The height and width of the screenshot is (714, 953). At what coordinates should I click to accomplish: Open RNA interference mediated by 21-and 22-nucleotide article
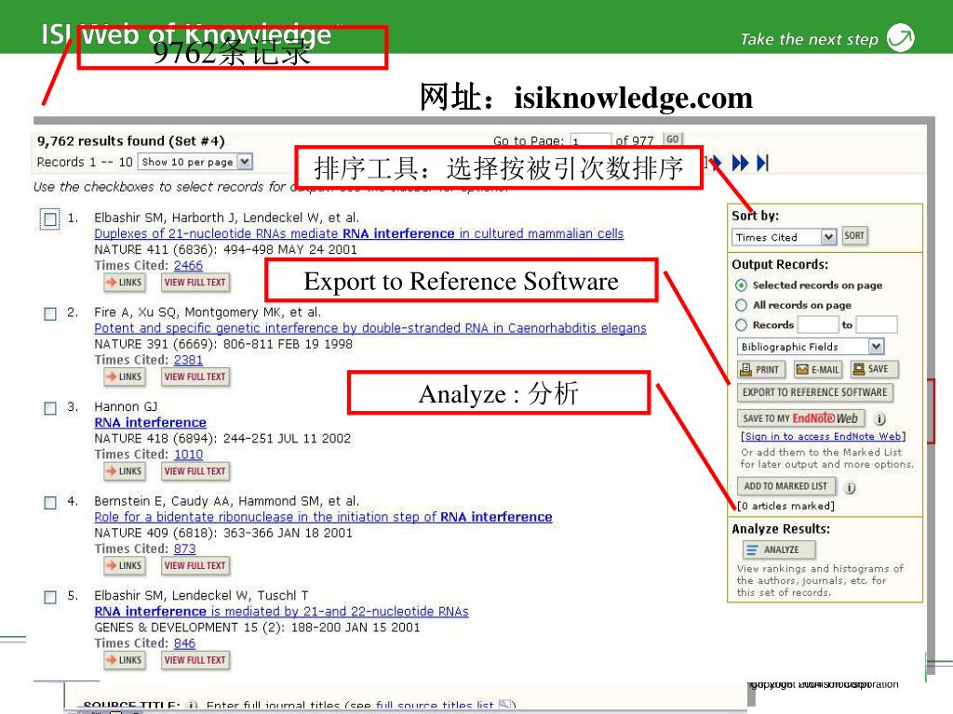281,612
